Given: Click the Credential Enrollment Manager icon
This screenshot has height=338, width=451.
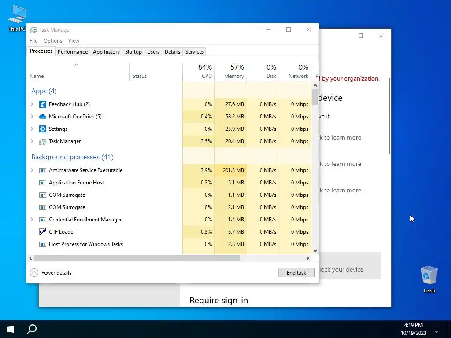Looking at the screenshot, I should click(x=43, y=220).
